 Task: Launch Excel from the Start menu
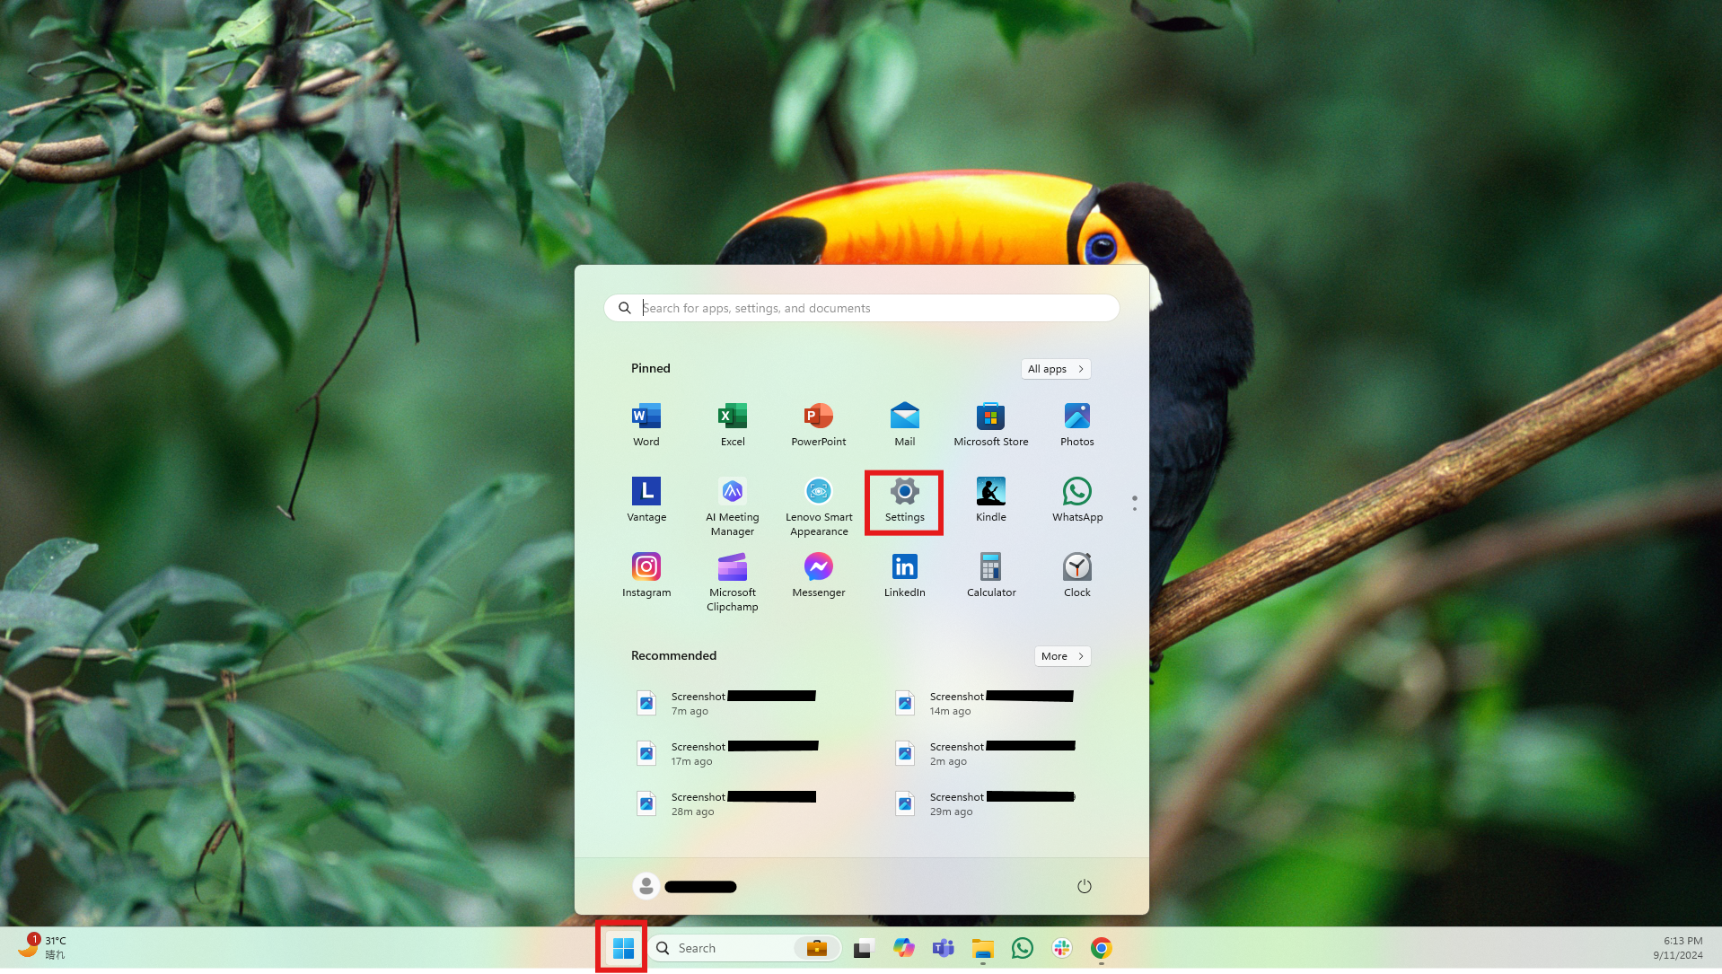(x=732, y=424)
